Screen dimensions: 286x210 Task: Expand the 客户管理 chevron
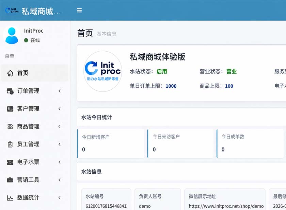(x=60, y=109)
